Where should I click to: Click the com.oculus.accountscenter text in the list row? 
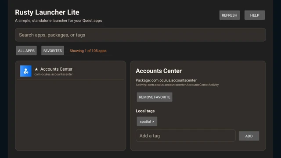[x=54, y=74]
